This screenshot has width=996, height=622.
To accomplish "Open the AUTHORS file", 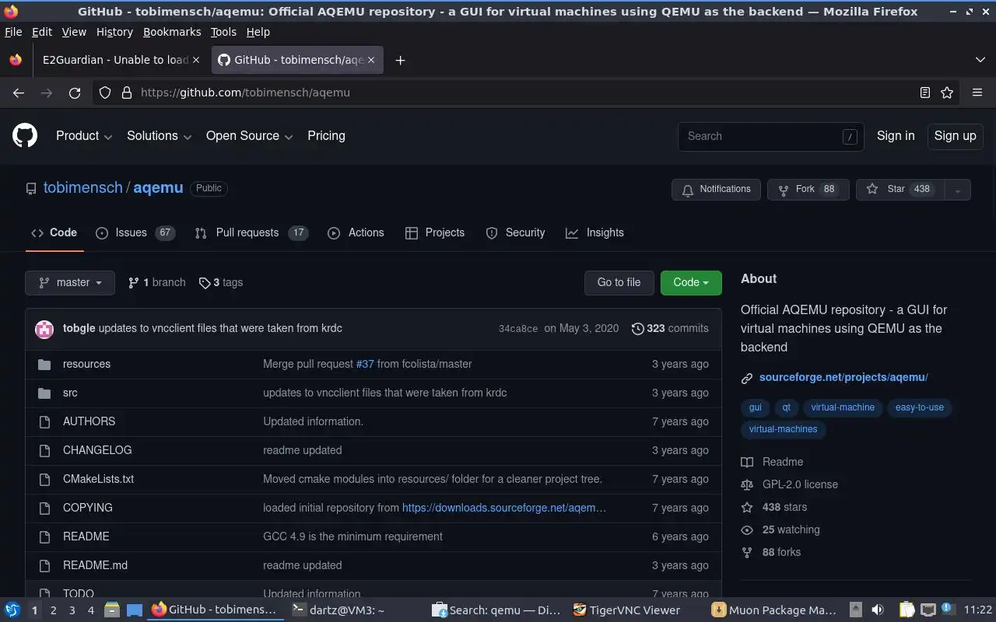I will coord(89,421).
